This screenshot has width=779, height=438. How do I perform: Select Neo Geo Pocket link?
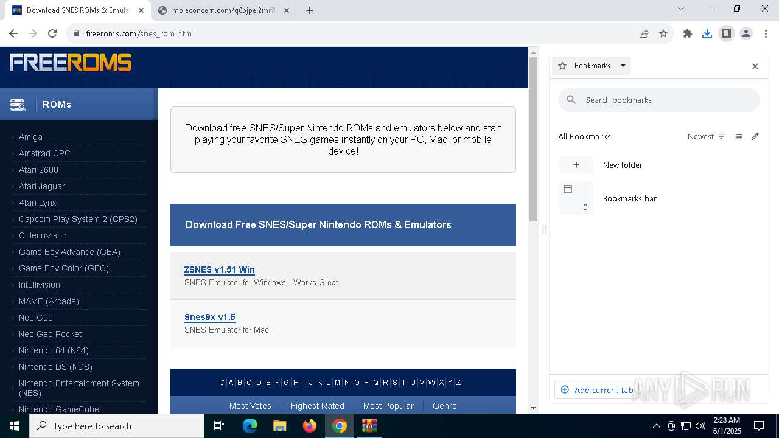point(50,334)
